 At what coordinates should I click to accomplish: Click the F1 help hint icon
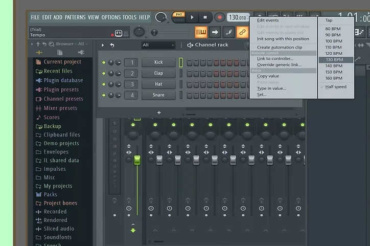click(119, 33)
